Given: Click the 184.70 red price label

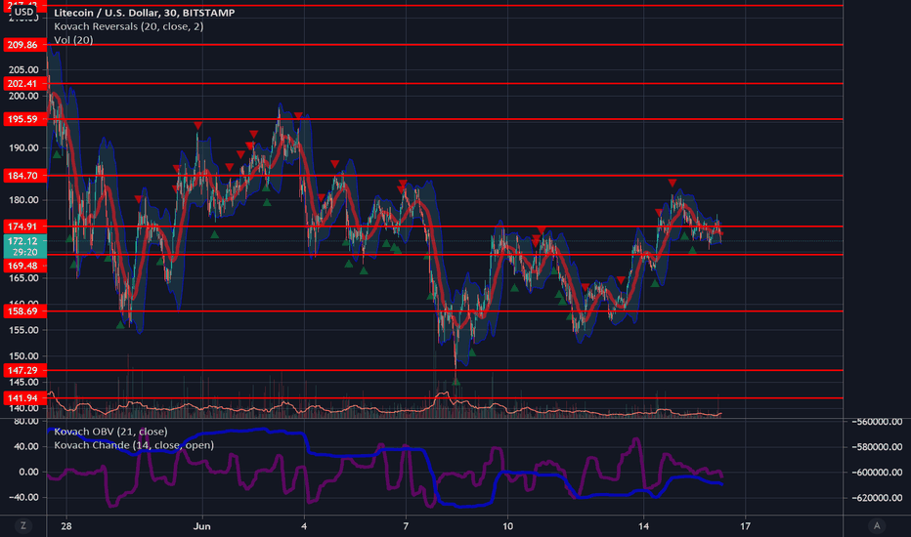Looking at the screenshot, I should (x=23, y=176).
